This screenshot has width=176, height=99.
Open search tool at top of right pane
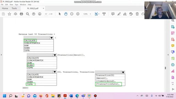click(x=173, y=20)
